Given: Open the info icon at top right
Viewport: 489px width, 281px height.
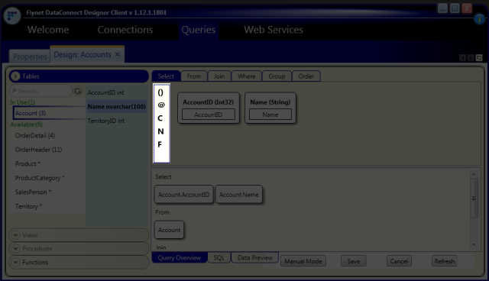Looking at the screenshot, I should [x=479, y=19].
